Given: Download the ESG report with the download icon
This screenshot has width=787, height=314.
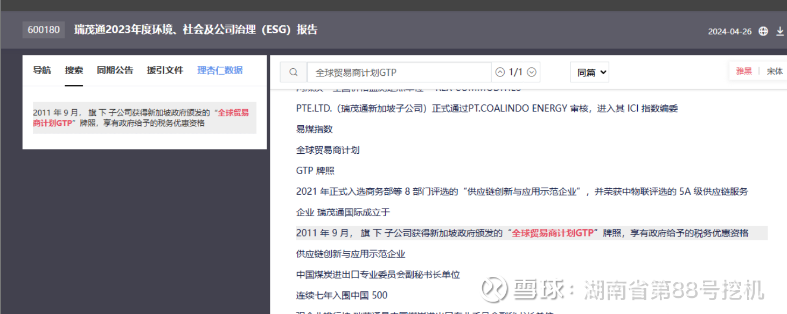Looking at the screenshot, I should (780, 31).
